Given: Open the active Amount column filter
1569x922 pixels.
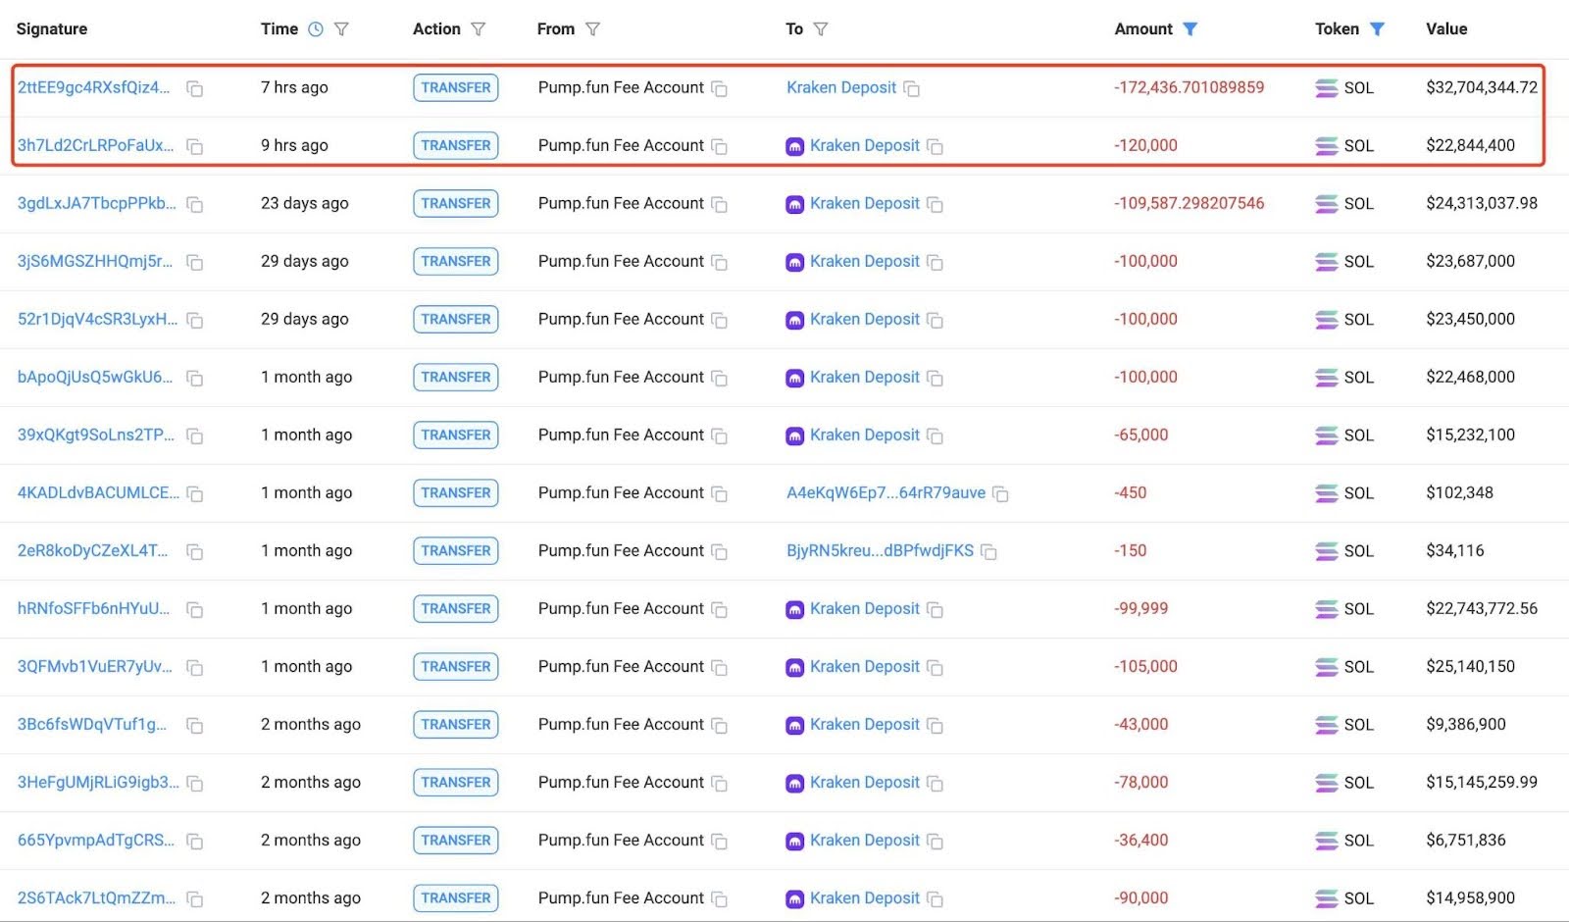Looking at the screenshot, I should [1189, 29].
